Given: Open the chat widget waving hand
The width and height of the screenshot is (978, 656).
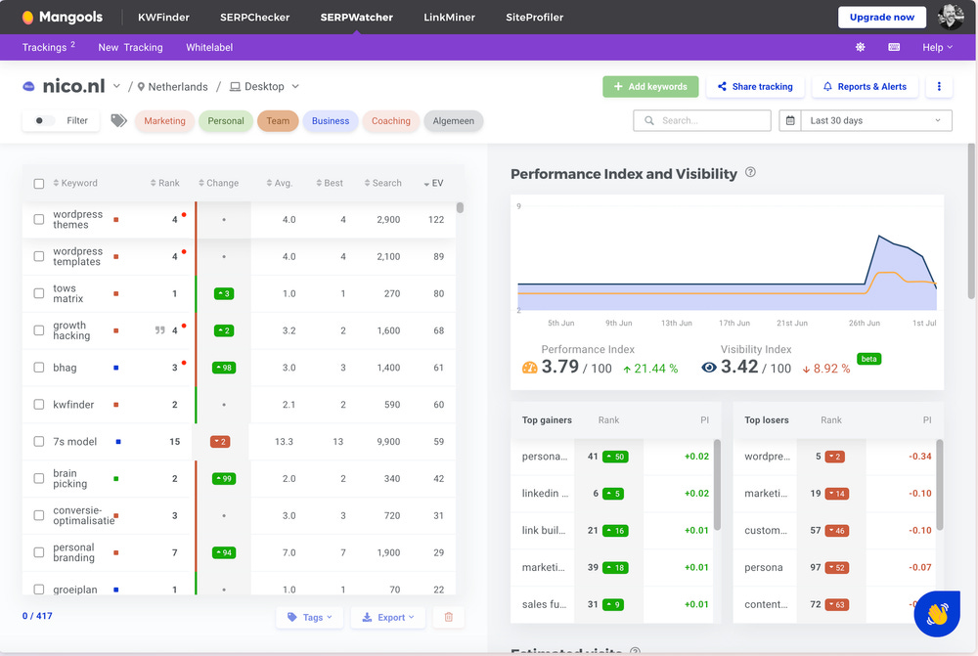Looking at the screenshot, I should tap(937, 614).
